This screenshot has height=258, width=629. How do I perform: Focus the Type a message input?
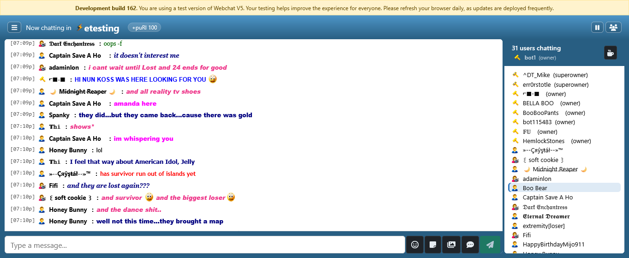tap(204, 245)
